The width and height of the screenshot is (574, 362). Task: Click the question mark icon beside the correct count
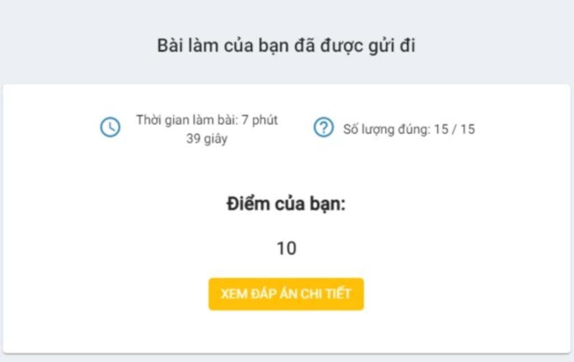(x=323, y=128)
